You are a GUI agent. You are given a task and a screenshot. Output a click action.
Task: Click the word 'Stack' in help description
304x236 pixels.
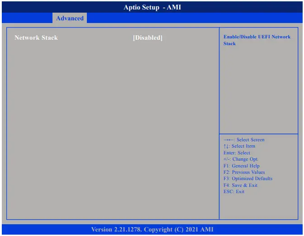click(229, 43)
